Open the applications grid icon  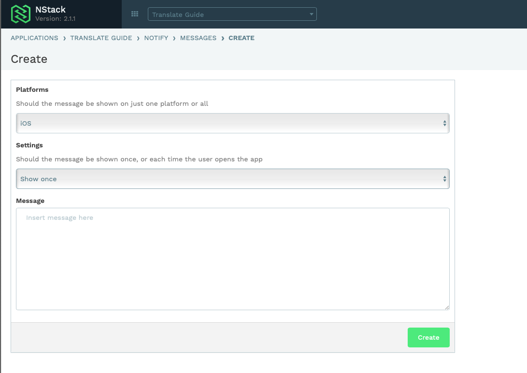(135, 14)
